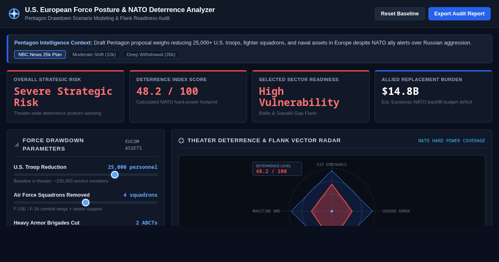Click 'Baseline in theater: ~100,000 service members' note
This screenshot has height=262, width=499.
click(x=61, y=181)
